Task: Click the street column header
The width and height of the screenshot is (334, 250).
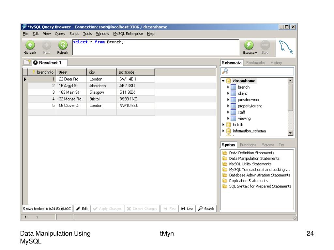Action: (x=71, y=72)
